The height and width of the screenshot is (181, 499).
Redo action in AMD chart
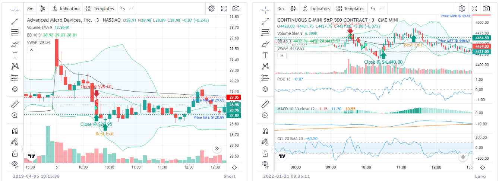coord(131,9)
